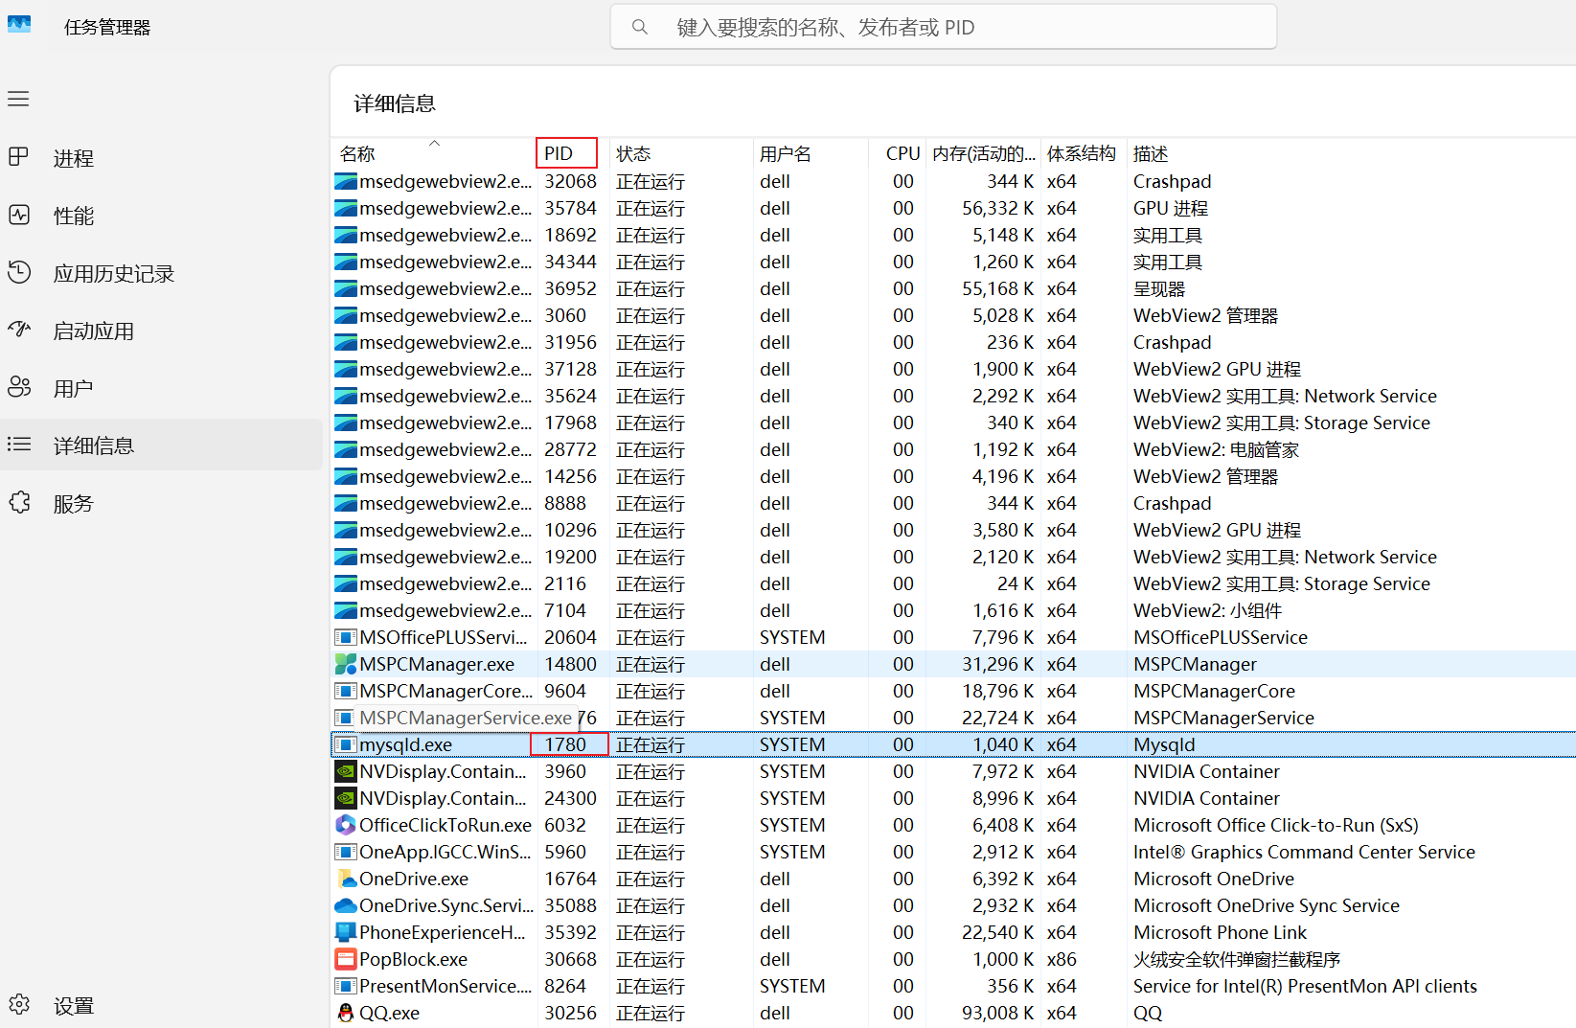Open the 应用历史记录 page
This screenshot has width=1576, height=1028.
(113, 273)
